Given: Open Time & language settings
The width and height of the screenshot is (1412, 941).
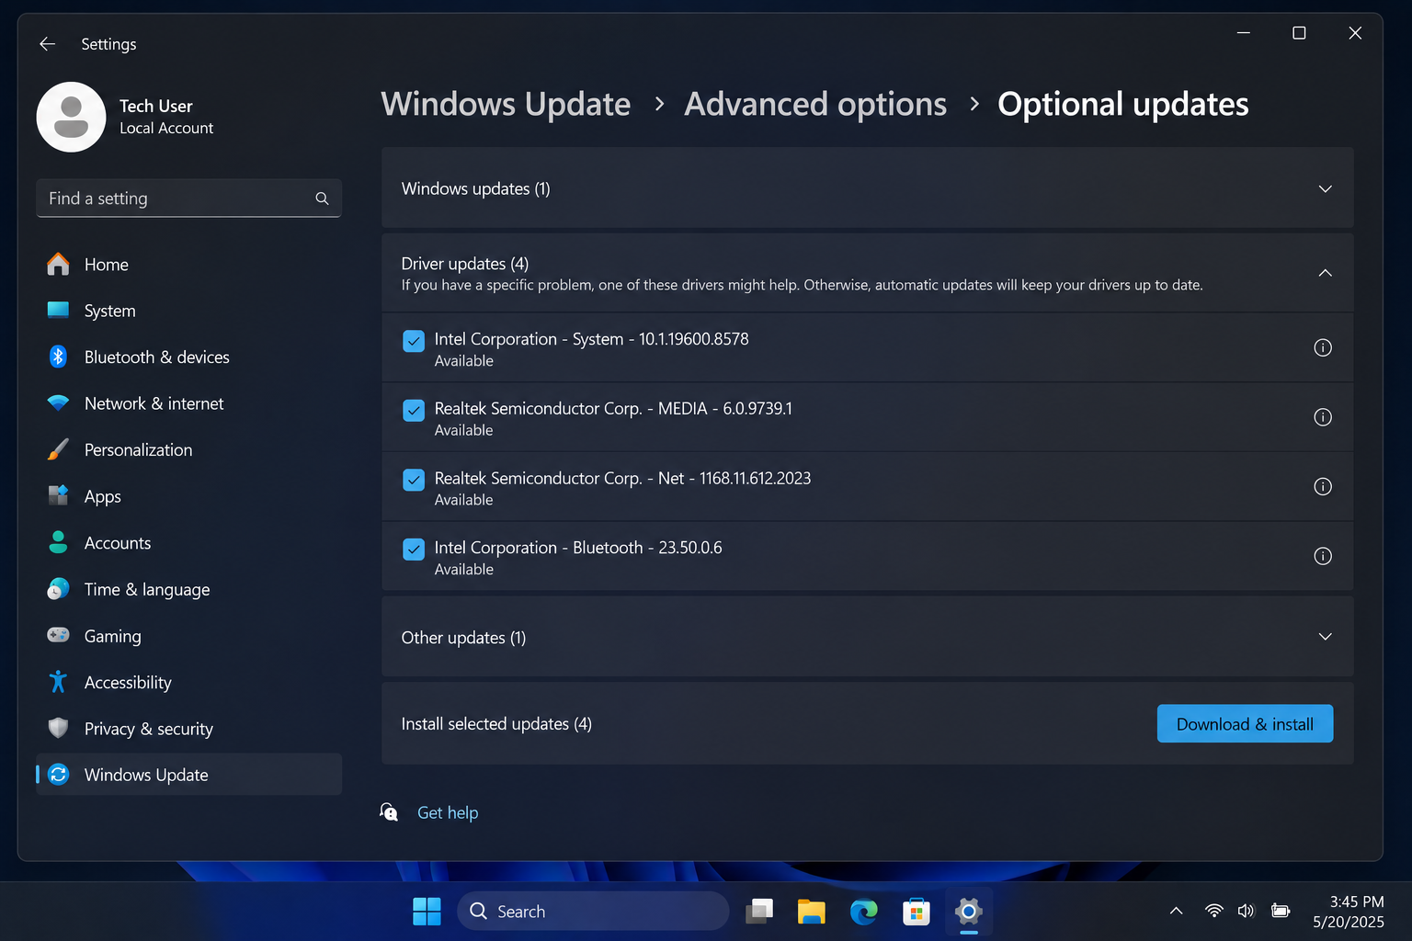Looking at the screenshot, I should pyautogui.click(x=188, y=589).
